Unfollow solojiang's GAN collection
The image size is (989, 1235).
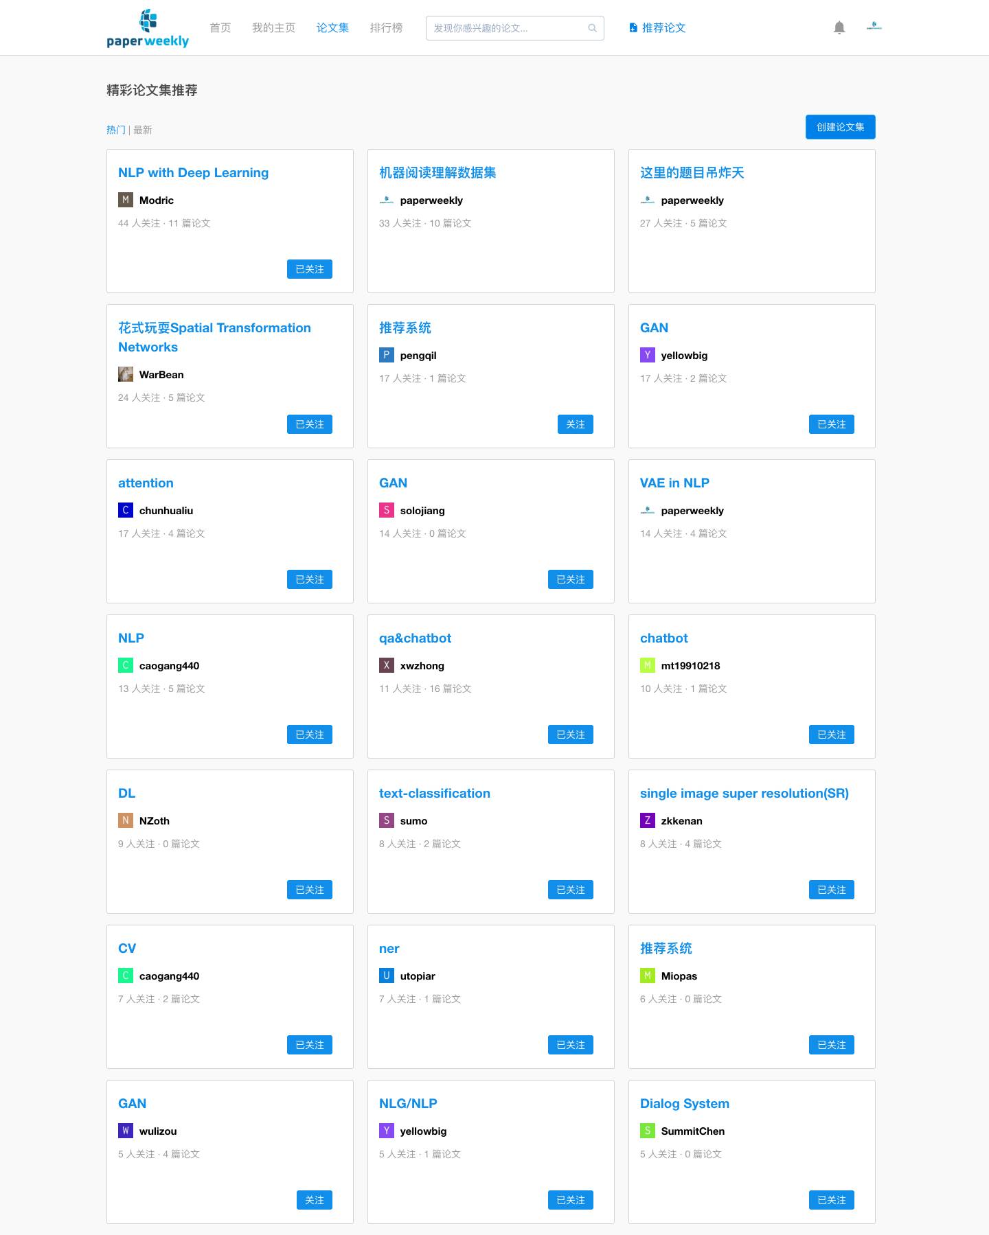pos(571,579)
